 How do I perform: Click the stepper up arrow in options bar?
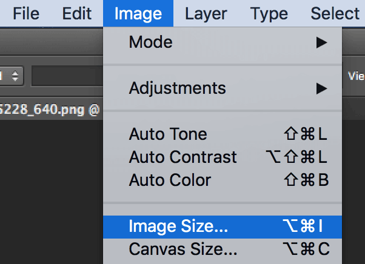15,73
